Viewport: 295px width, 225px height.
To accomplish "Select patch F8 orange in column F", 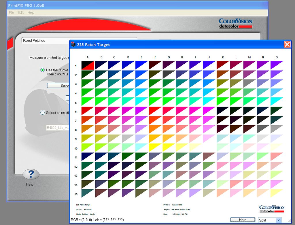I will [155, 129].
